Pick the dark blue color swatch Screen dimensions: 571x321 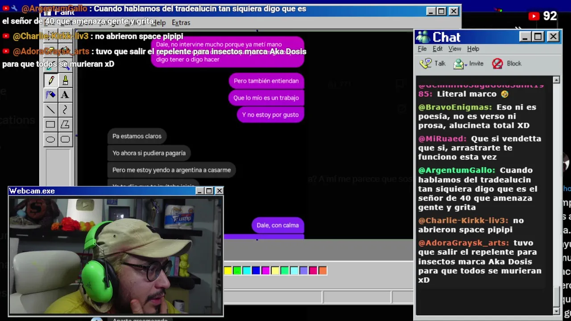point(256,270)
